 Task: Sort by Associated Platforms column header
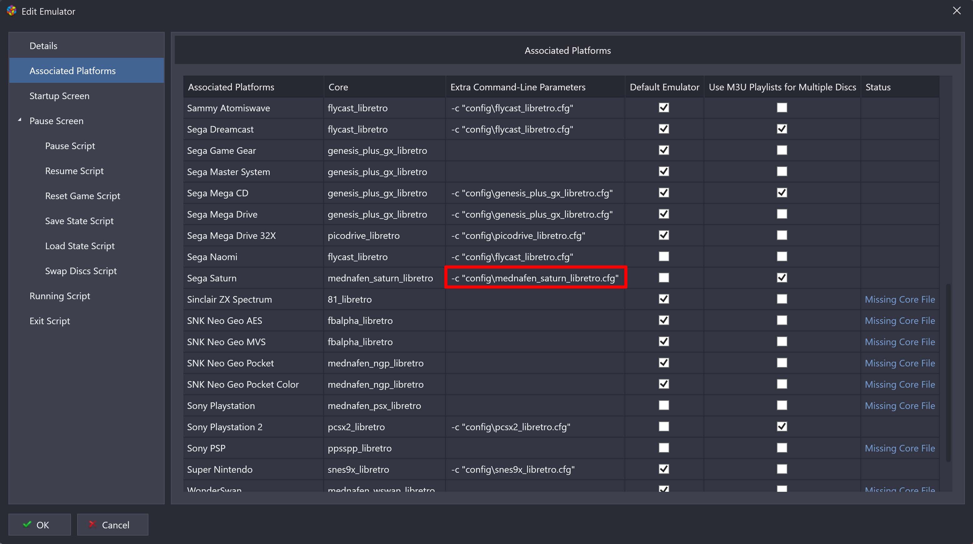253,87
